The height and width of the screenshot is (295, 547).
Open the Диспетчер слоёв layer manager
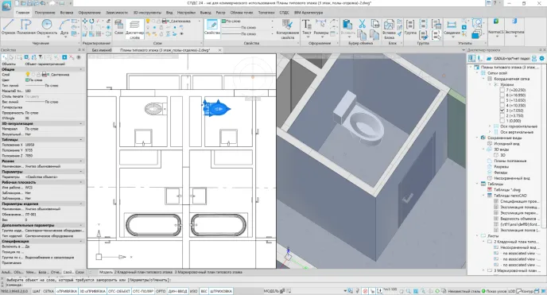134,29
